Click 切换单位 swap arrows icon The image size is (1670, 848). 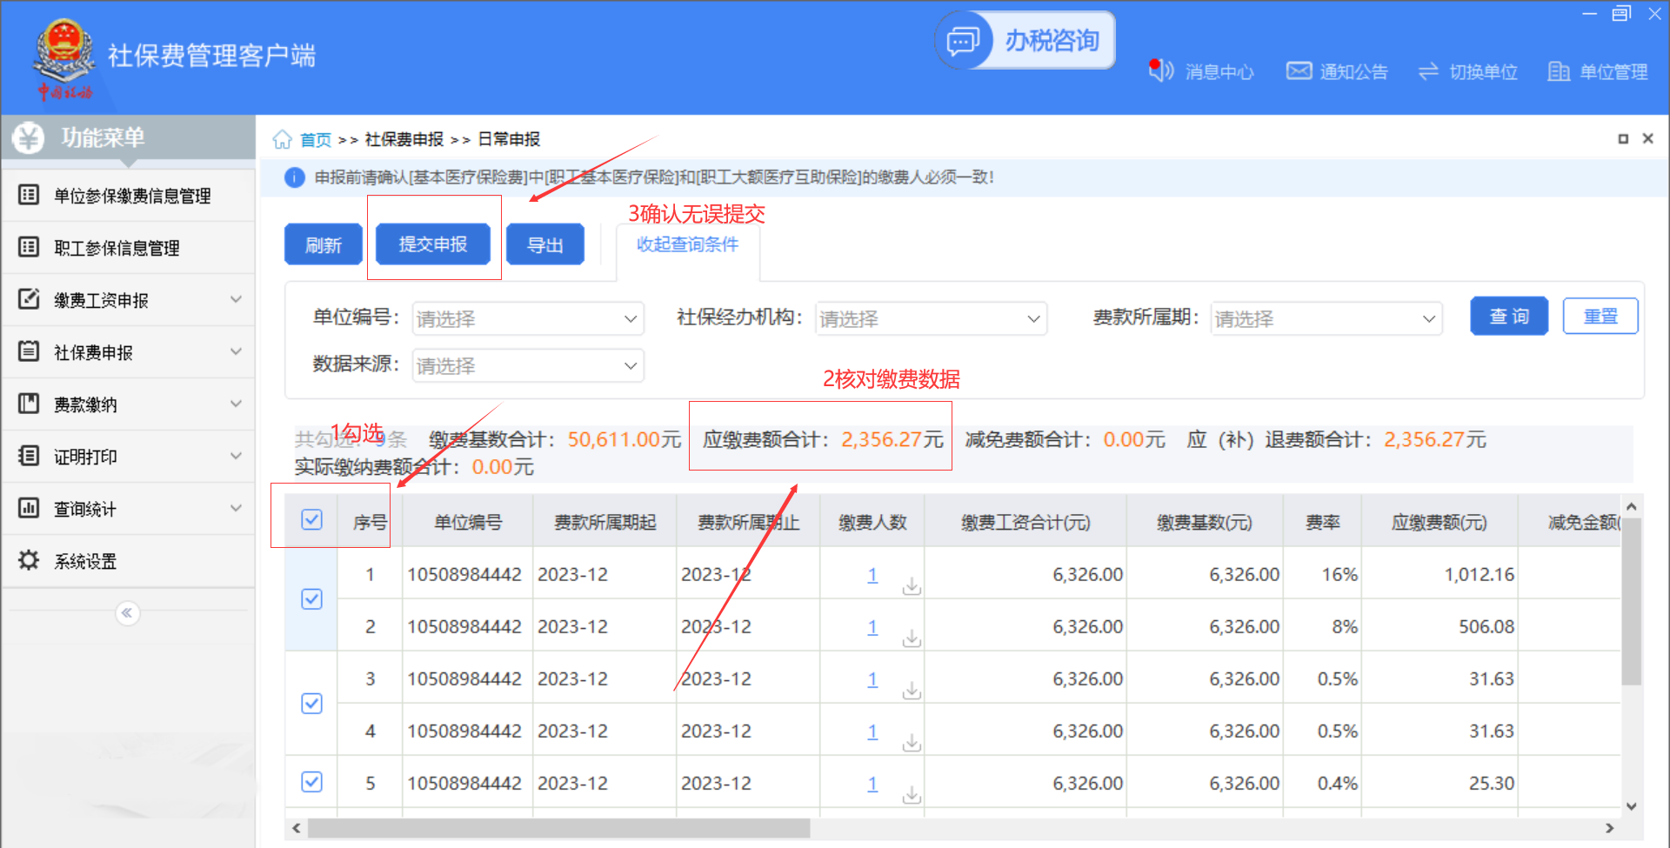pos(1428,71)
